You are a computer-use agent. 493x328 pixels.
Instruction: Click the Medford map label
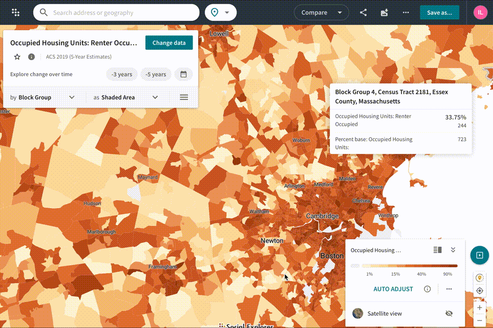click(x=323, y=184)
